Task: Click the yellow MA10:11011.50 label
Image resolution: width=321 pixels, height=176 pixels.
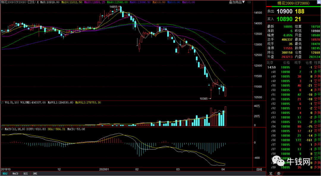Action: 72,2
